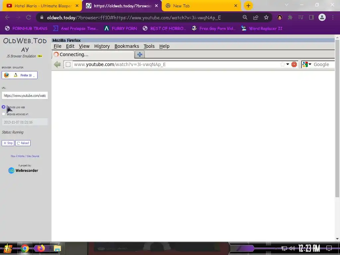Image resolution: width=340 pixels, height=255 pixels.
Task: Click the volume speaker tray icon
Action: point(292,248)
